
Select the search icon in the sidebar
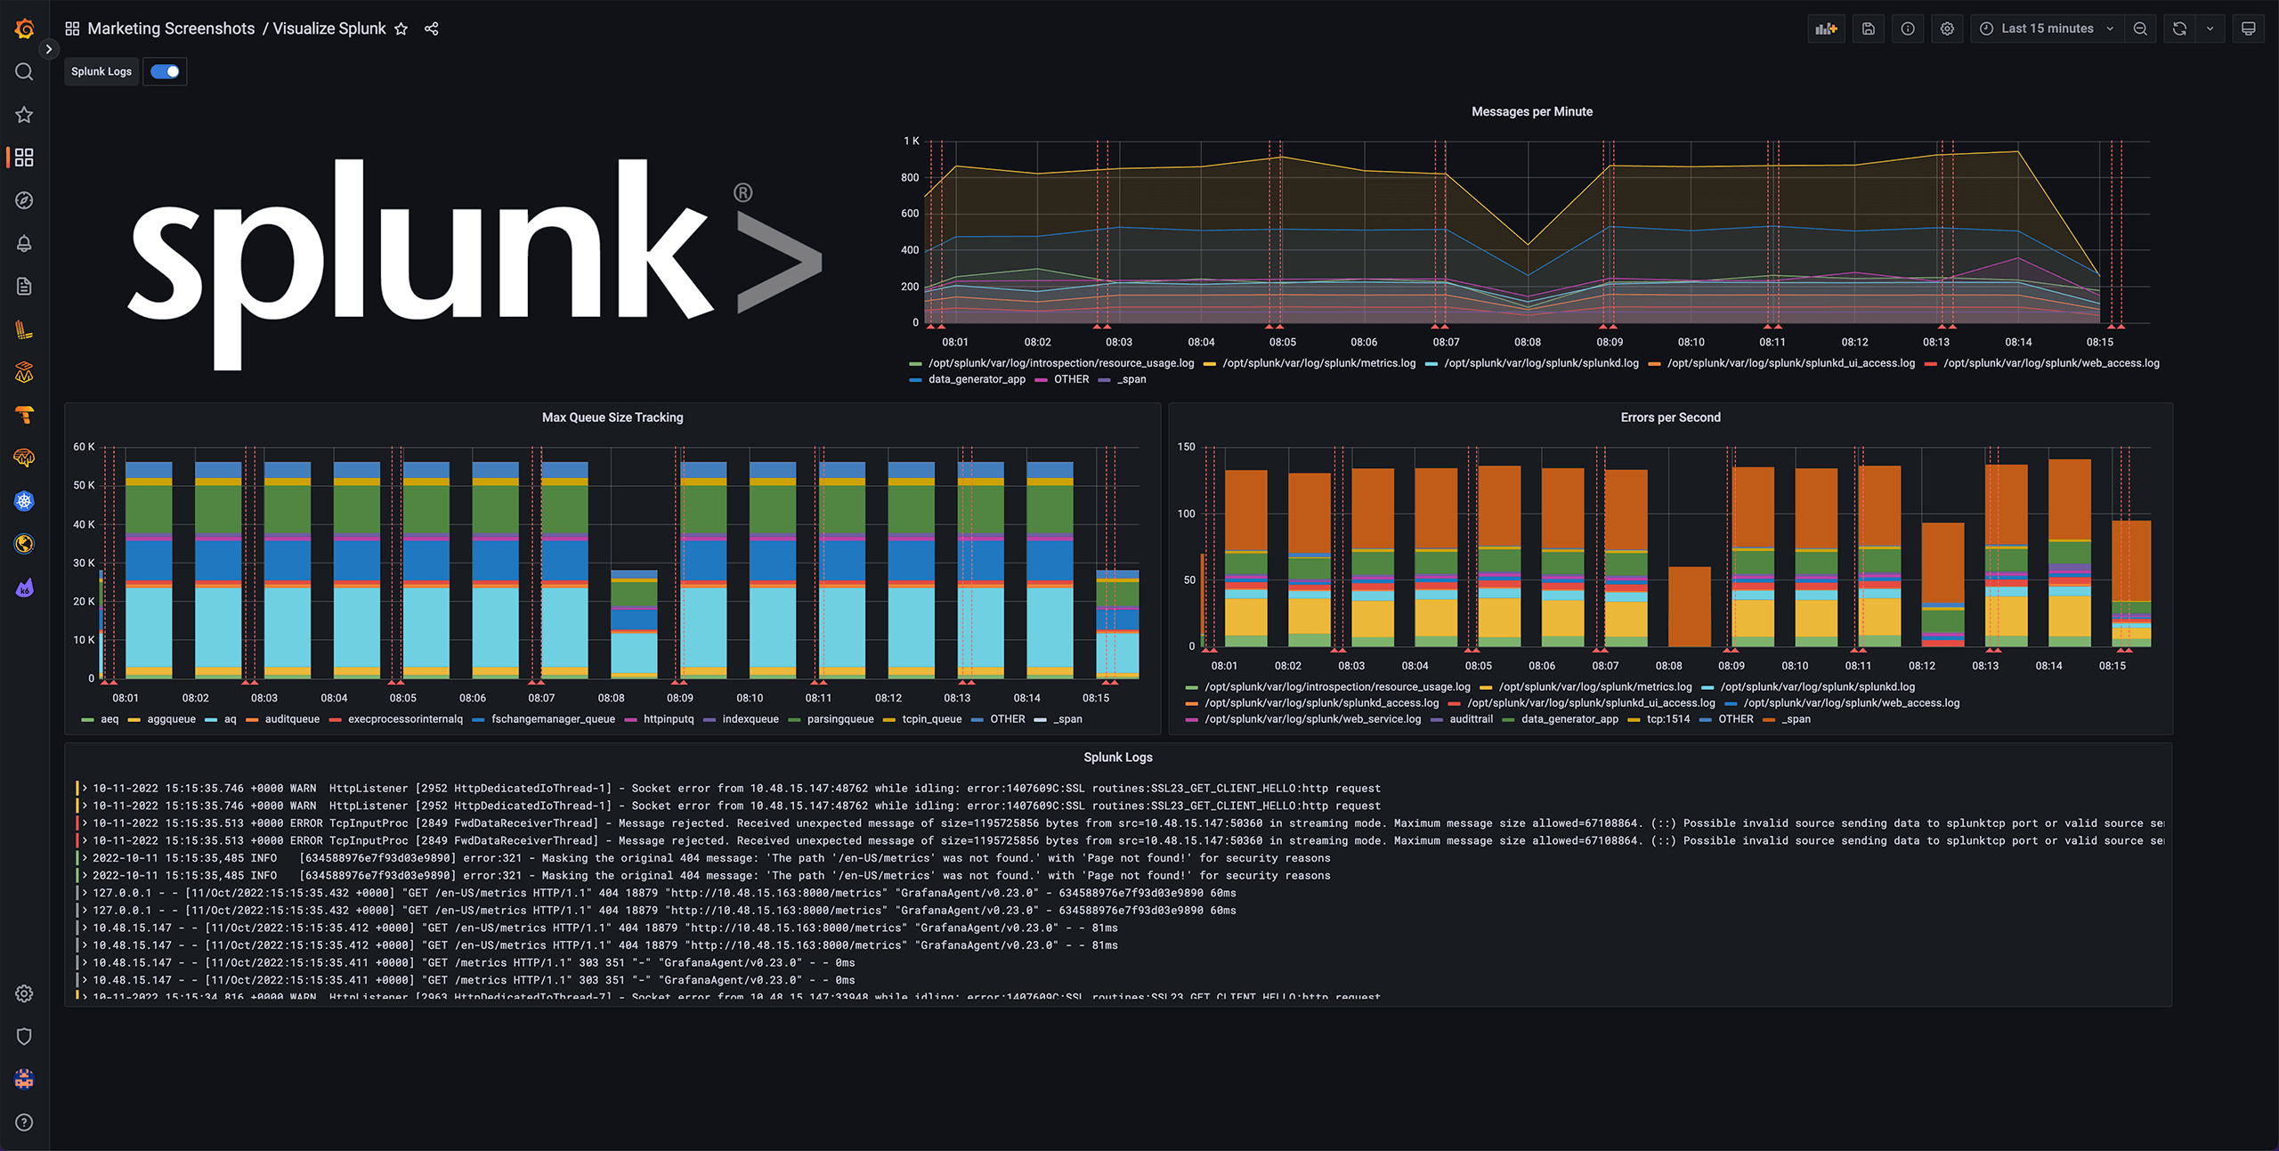pos(24,71)
